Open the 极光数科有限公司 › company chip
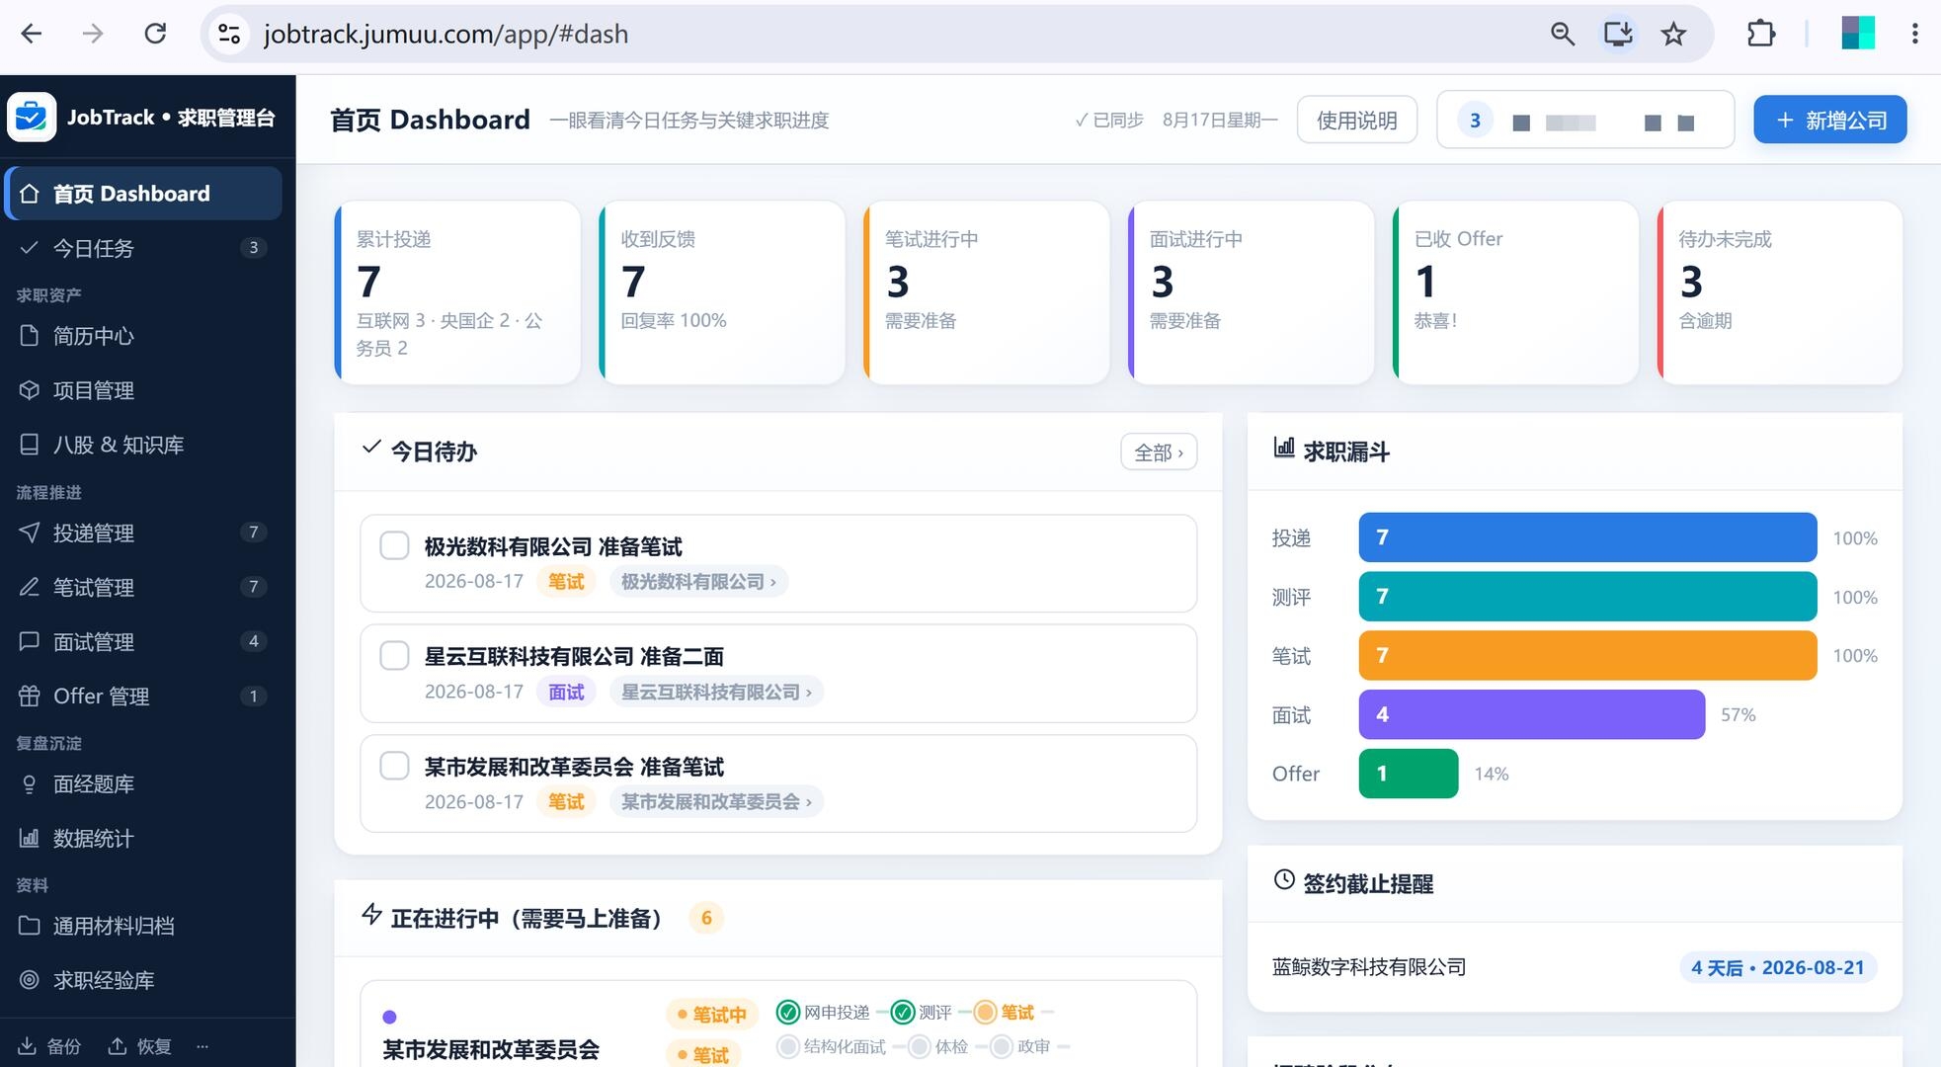The image size is (1941, 1067). pos(698,582)
